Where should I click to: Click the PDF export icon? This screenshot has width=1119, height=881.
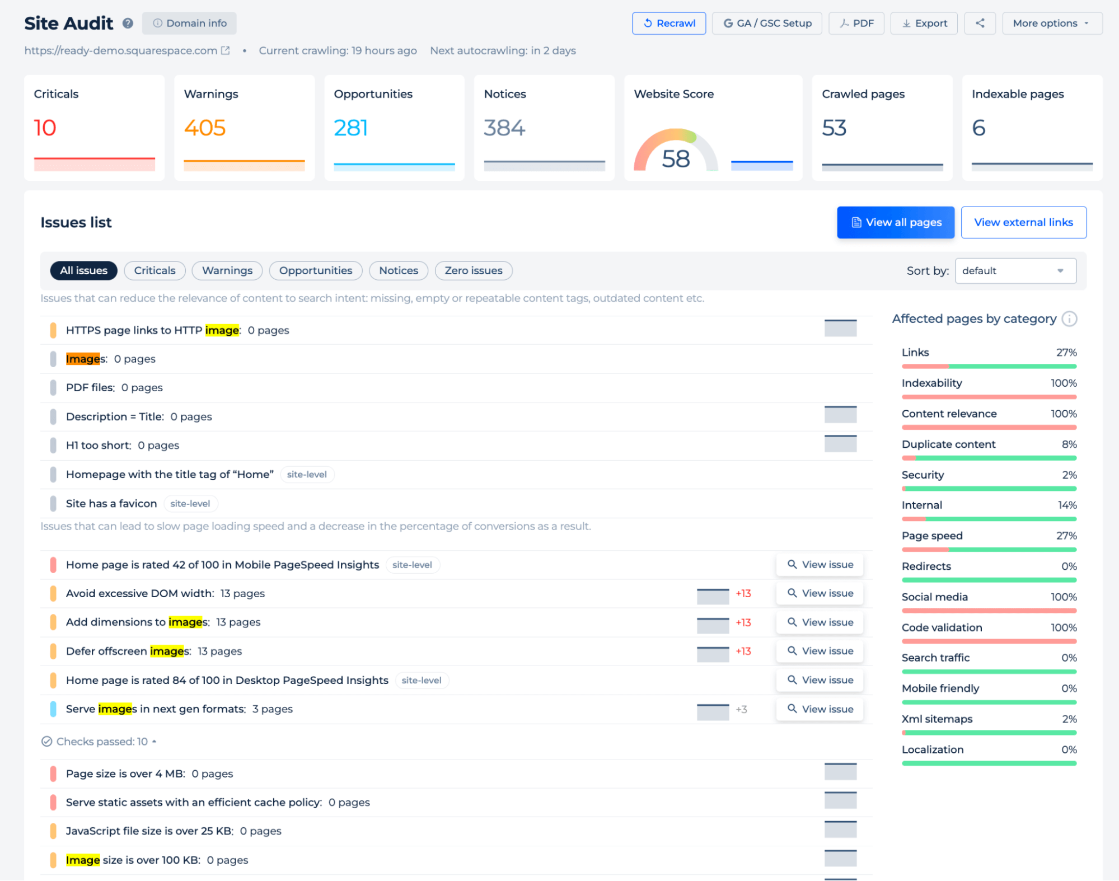858,23
